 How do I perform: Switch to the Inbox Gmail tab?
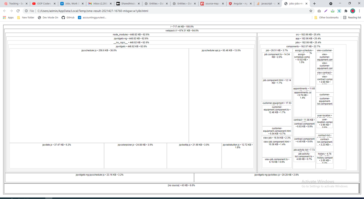pyautogui.click(x=99, y=4)
